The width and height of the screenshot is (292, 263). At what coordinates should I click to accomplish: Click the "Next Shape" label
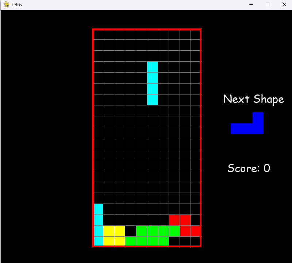click(x=253, y=99)
